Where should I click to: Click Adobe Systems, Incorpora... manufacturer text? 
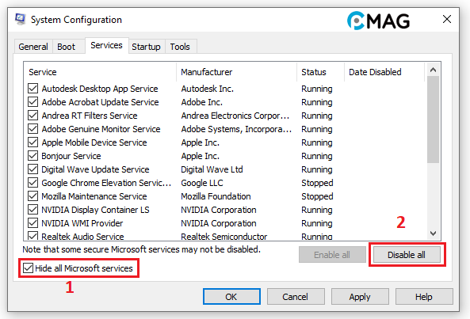pos(236,129)
